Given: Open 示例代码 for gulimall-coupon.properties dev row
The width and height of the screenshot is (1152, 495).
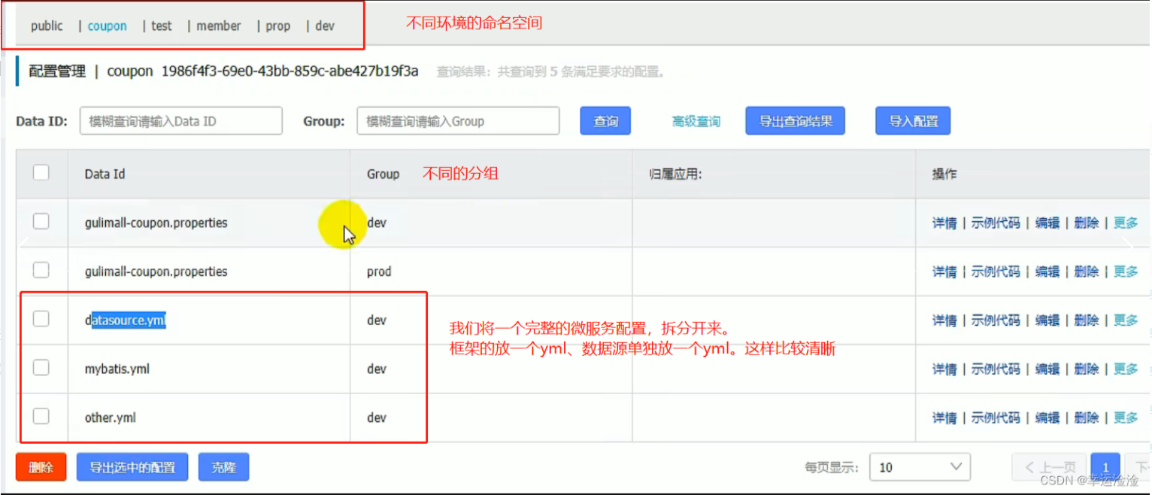Looking at the screenshot, I should 996,223.
